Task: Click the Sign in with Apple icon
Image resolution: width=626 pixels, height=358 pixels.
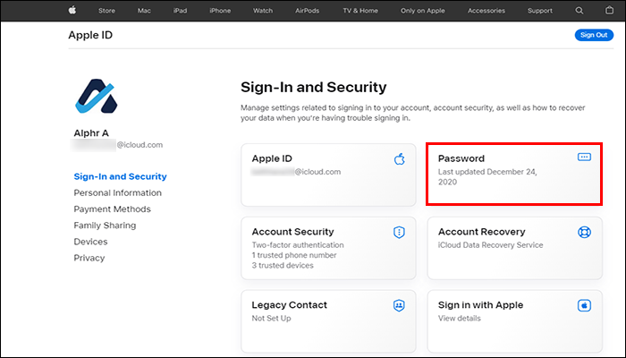Action: pos(584,305)
